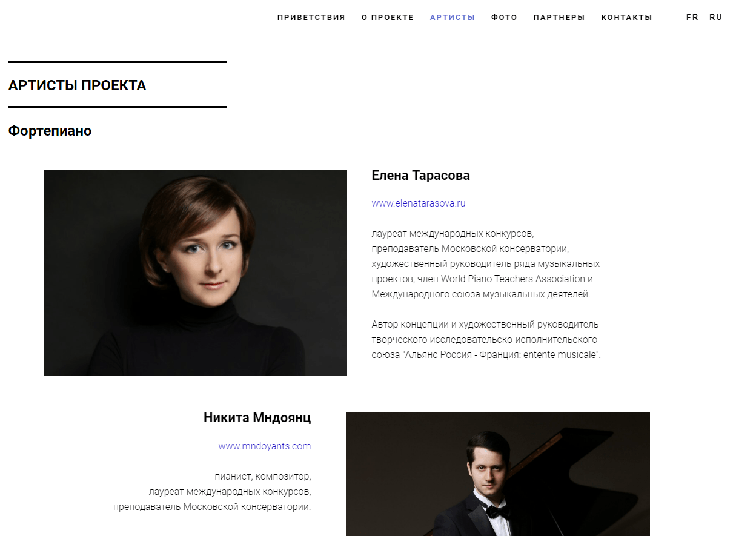756x536 pixels.
Task: Switch language to RU
Action: pyautogui.click(x=716, y=18)
